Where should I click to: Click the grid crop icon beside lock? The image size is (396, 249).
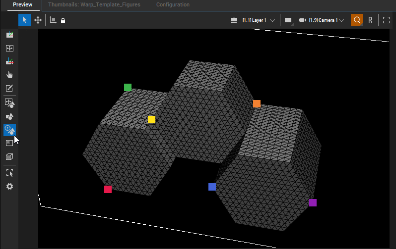pos(53,20)
